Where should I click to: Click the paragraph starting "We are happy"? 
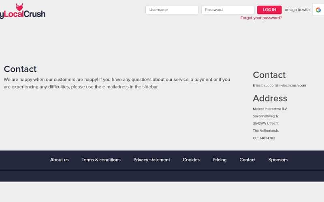117,83
